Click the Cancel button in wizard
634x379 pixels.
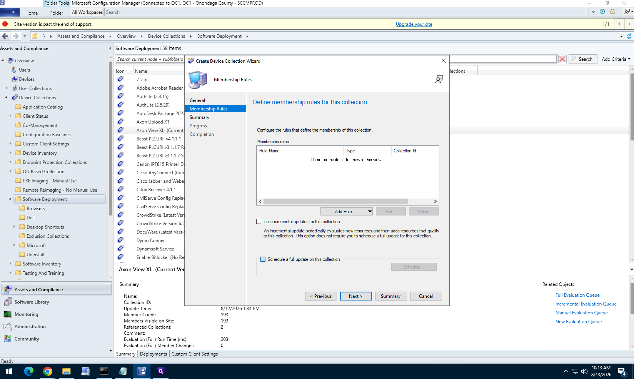pos(426,296)
